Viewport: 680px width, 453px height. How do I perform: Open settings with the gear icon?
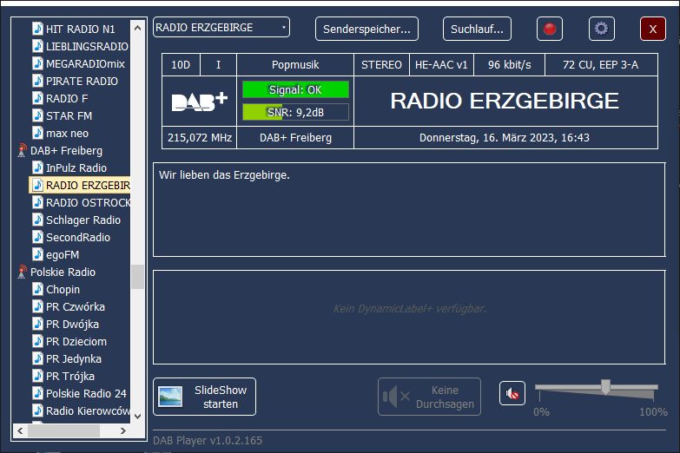[601, 29]
